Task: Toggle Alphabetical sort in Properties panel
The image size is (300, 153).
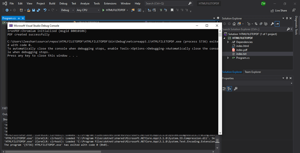Action: coord(229,89)
